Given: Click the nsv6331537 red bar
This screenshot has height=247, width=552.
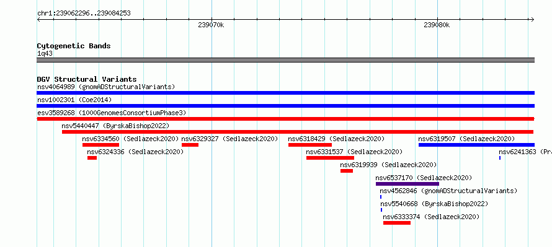Looking at the screenshot, I should [x=330, y=158].
